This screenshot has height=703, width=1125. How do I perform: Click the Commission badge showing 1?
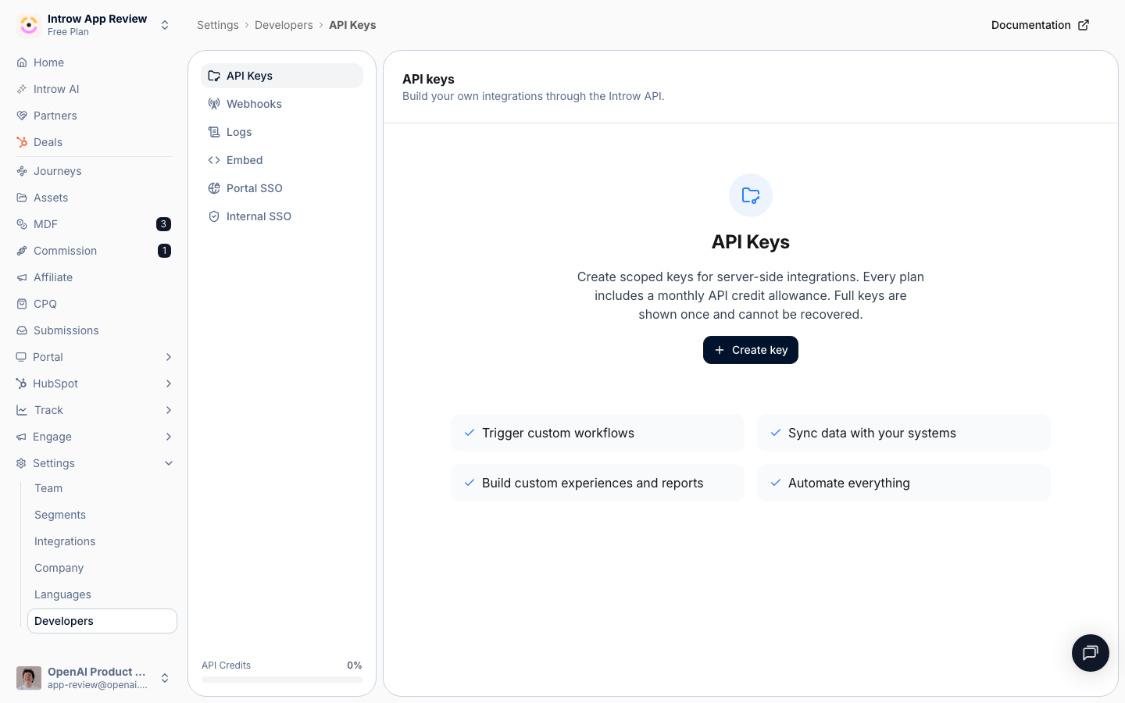[x=164, y=251]
